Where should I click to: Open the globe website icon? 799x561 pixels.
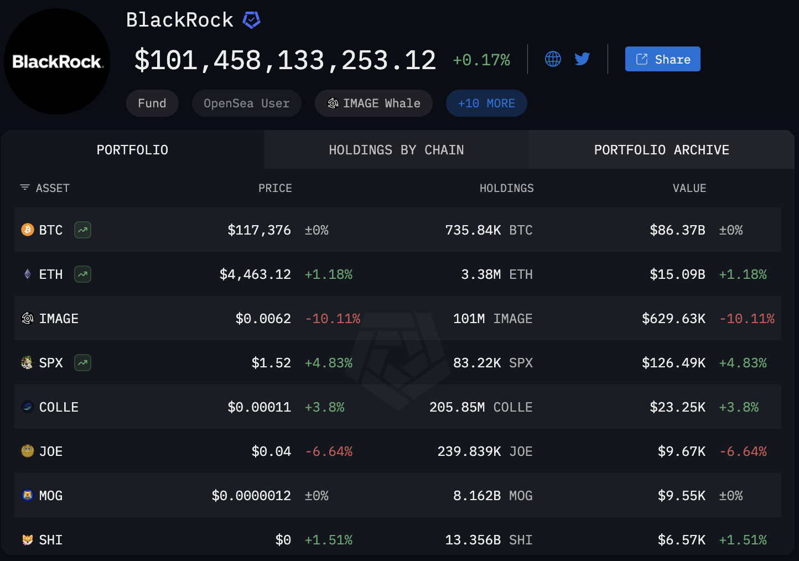click(553, 59)
